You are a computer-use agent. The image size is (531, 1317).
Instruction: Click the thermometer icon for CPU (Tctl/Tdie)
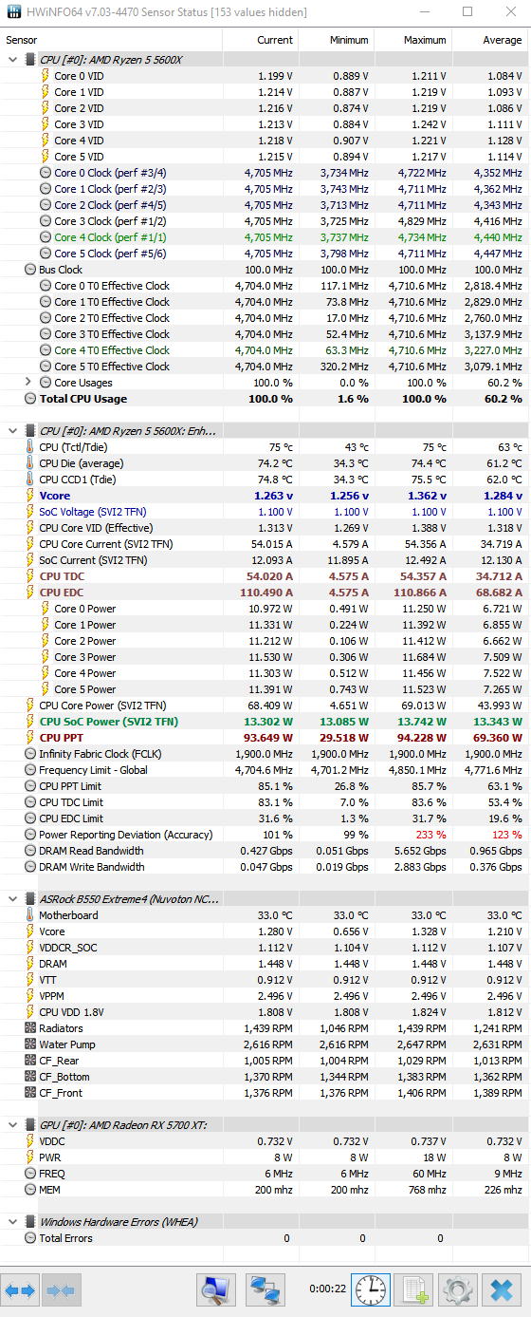[x=30, y=446]
